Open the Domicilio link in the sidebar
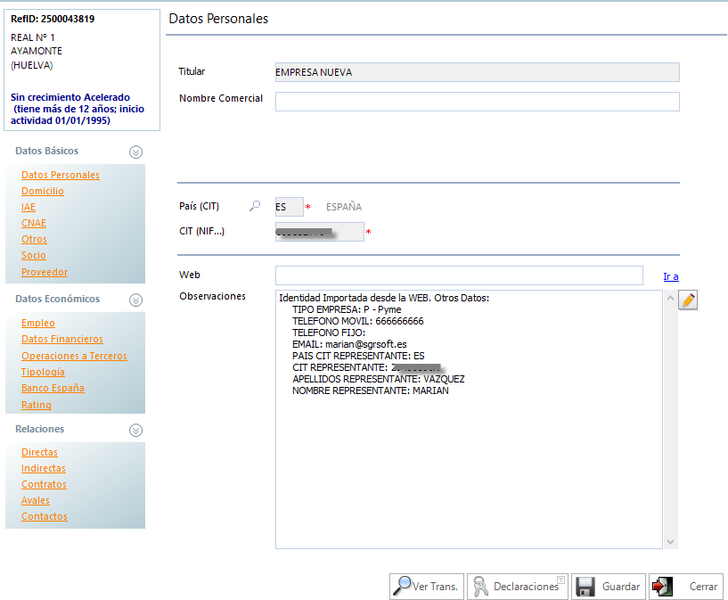Image resolution: width=728 pixels, height=600 pixels. click(42, 191)
